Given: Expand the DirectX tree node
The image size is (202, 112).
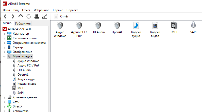Looking at the screenshot, I should coord(5,107).
